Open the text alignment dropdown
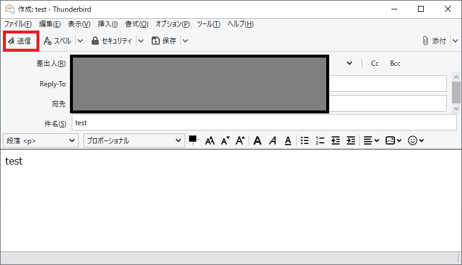Screen dimensions: 462x265 [x=371, y=141]
